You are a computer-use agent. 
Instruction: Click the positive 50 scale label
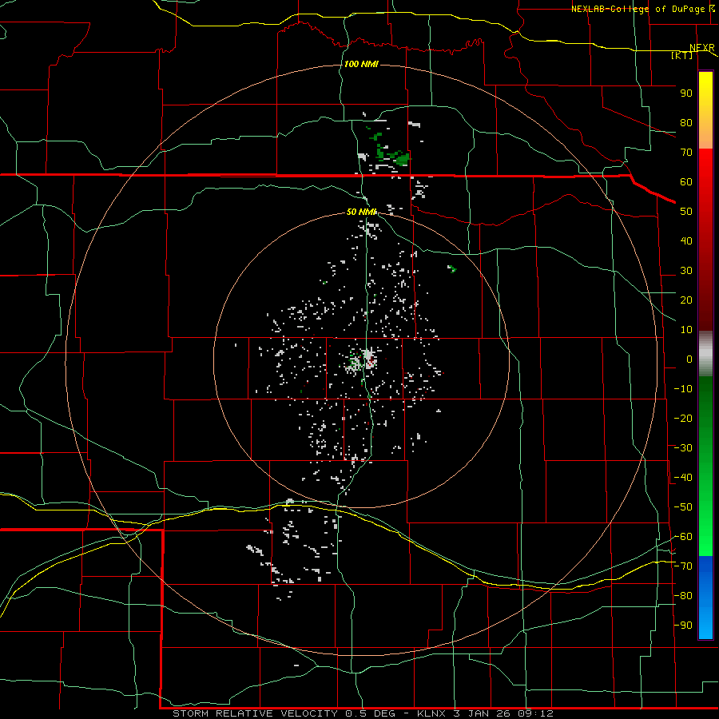coord(686,212)
